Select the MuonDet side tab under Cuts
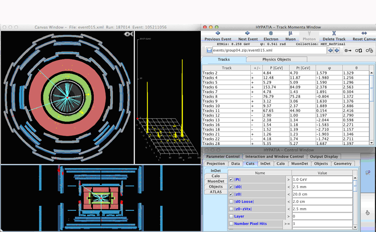Image resolution: width=376 pixels, height=232 pixels. click(x=215, y=181)
